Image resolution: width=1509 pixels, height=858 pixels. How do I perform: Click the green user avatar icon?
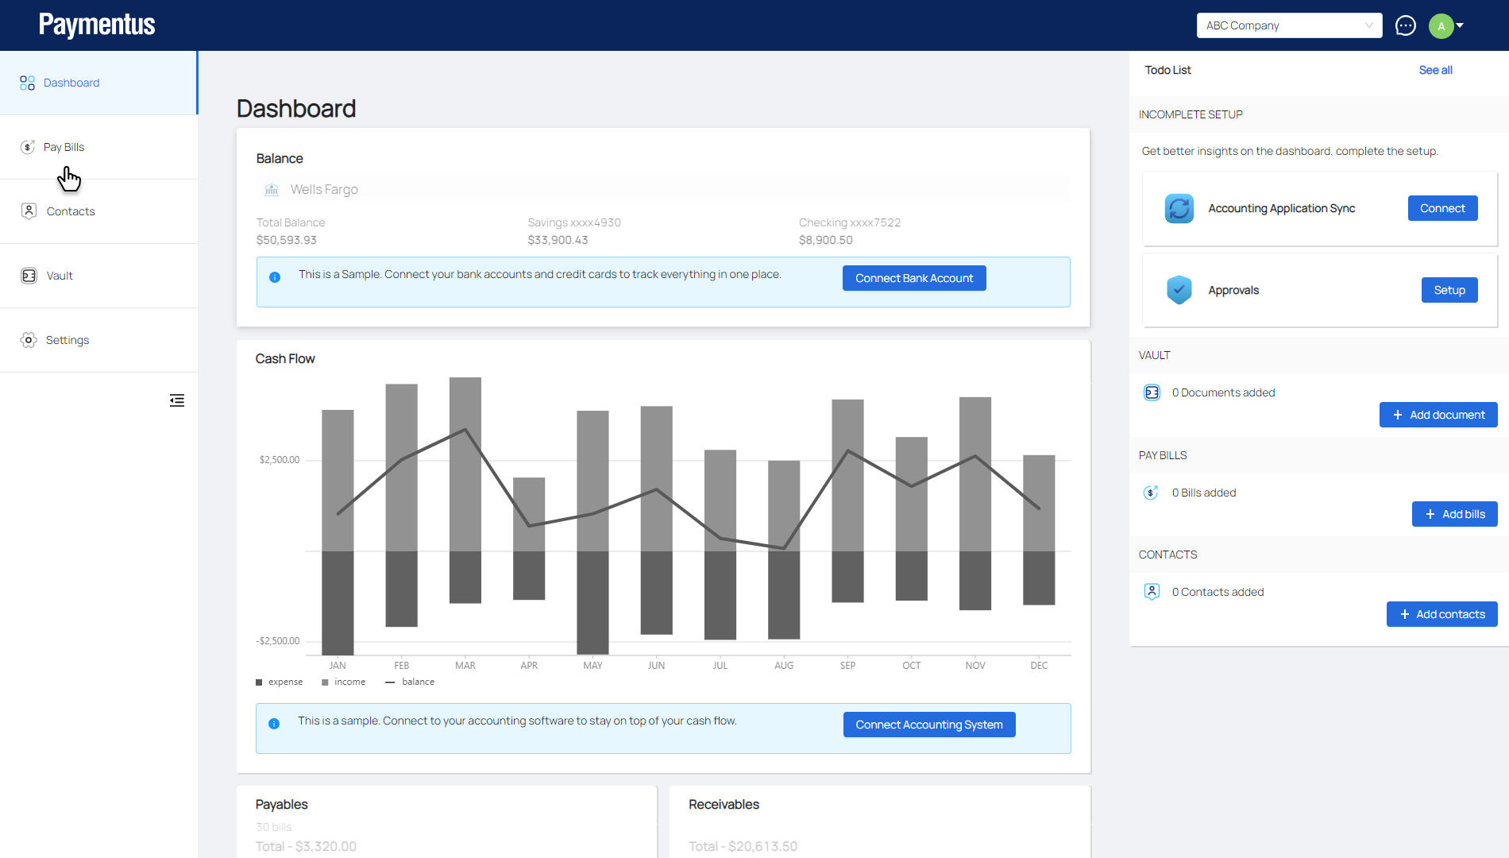point(1441,25)
